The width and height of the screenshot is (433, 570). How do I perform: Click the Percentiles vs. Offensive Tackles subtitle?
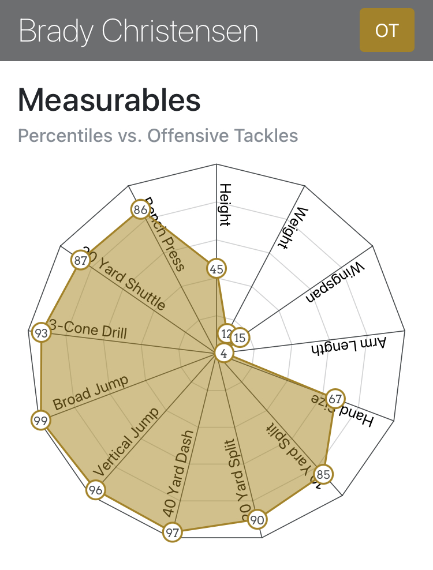(158, 136)
